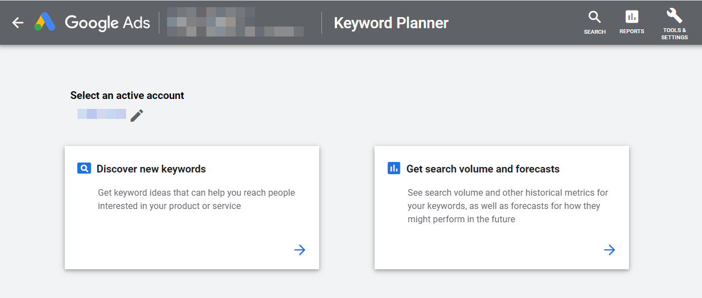The width and height of the screenshot is (702, 298).
Task: Open the Reports chart icon
Action: point(632,17)
